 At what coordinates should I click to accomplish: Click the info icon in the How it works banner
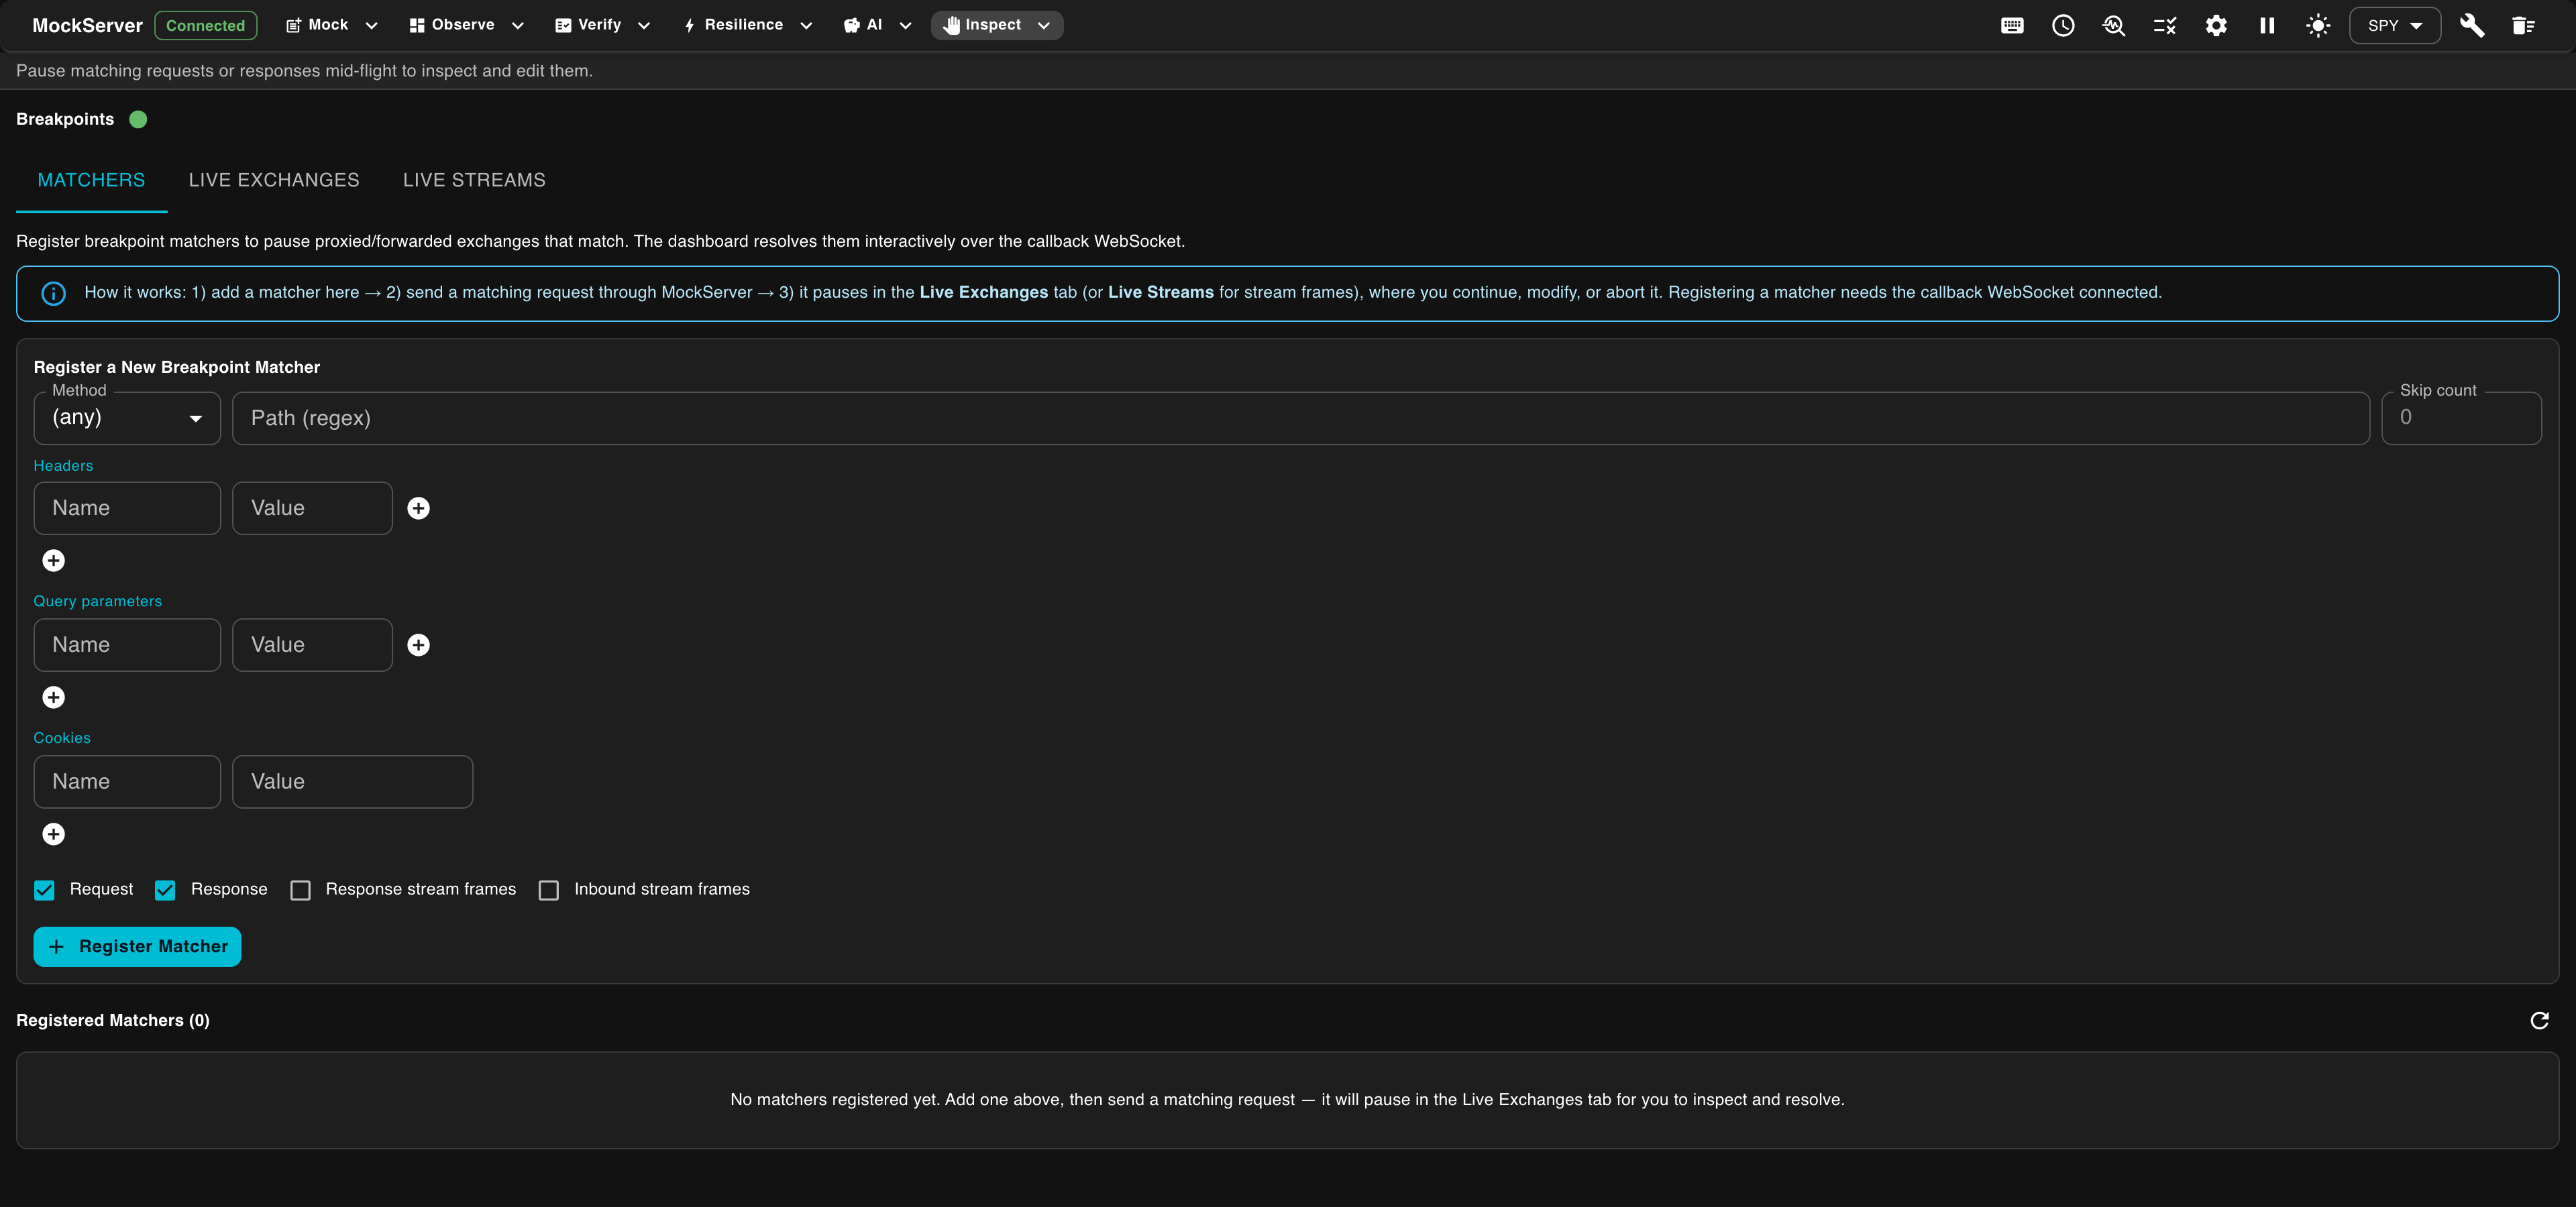(x=53, y=293)
